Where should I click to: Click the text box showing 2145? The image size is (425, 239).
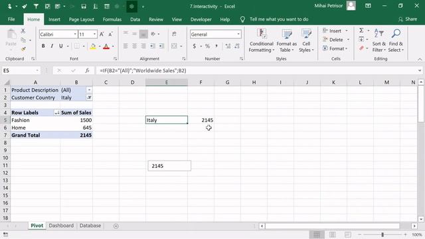(x=169, y=166)
